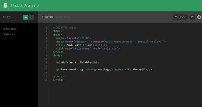Click the Welcome to Thimble heading text

click(x=76, y=62)
